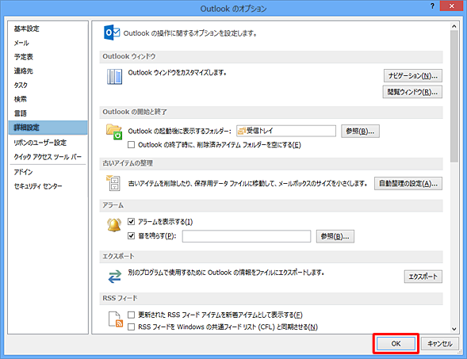Open クイック アクセス ツール バー settings
Viewport: 467px width, 359px height.
coord(48,157)
